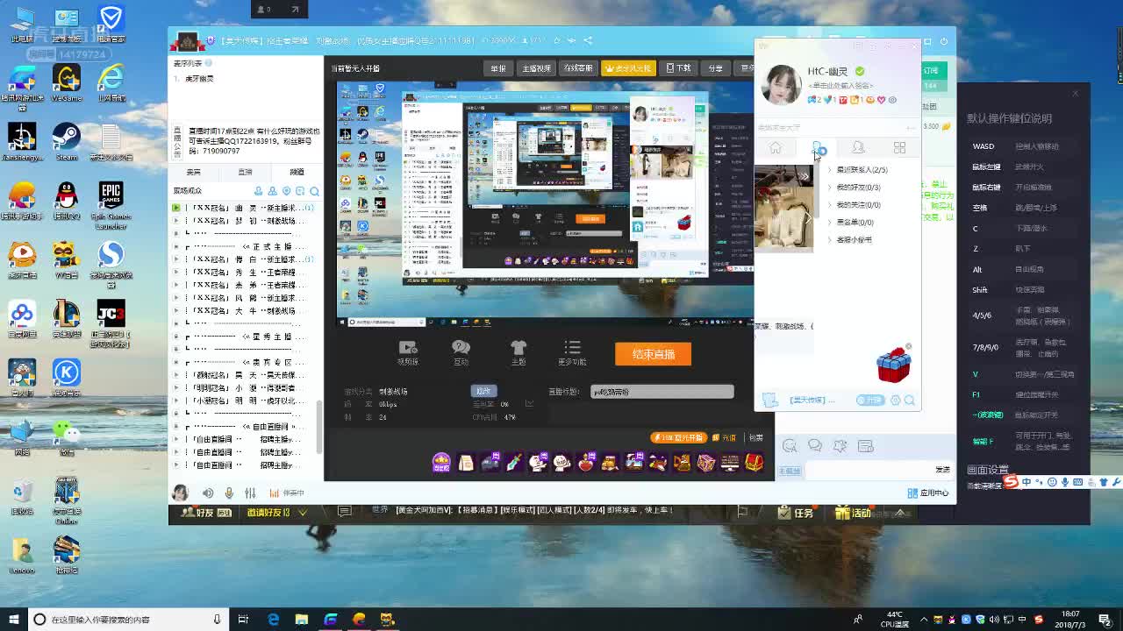Viewport: 1123px width, 631px height.
Task: Switch to the 直播 tab
Action: point(246,172)
